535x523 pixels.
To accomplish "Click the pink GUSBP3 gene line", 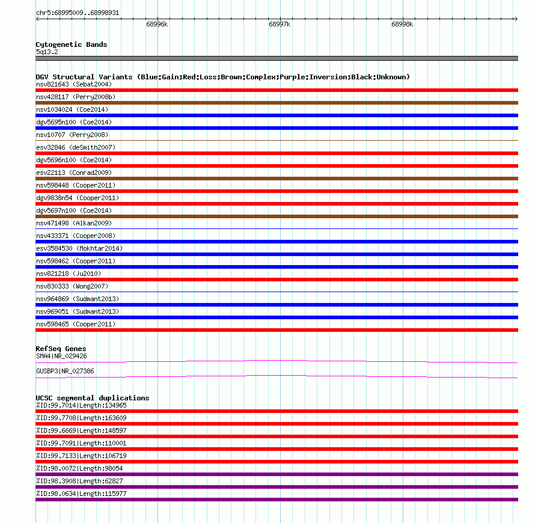I will [x=277, y=376].
